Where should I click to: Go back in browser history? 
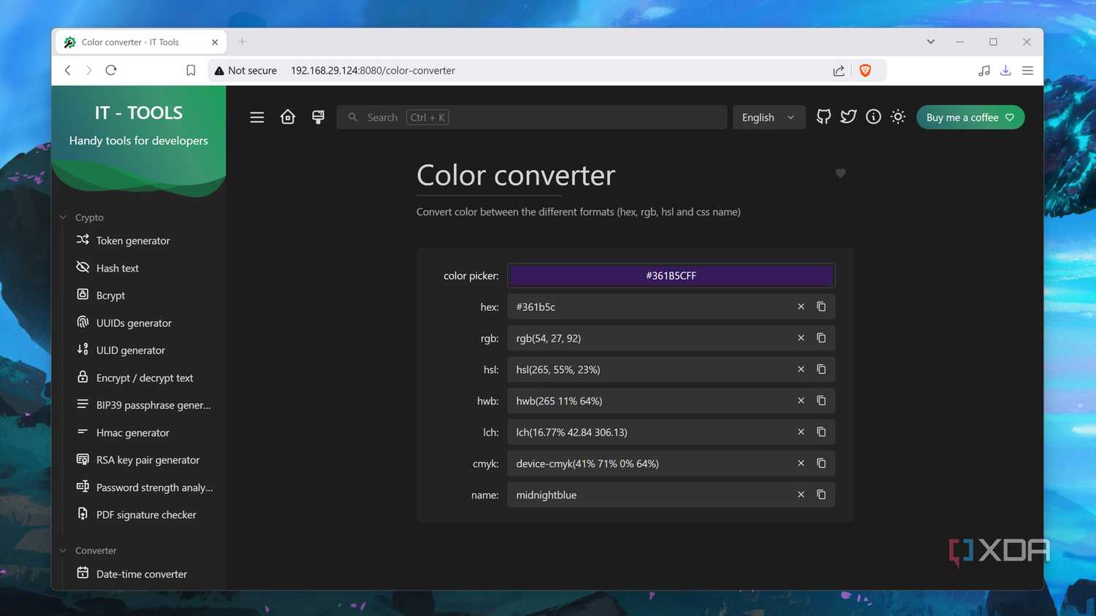pyautogui.click(x=67, y=70)
